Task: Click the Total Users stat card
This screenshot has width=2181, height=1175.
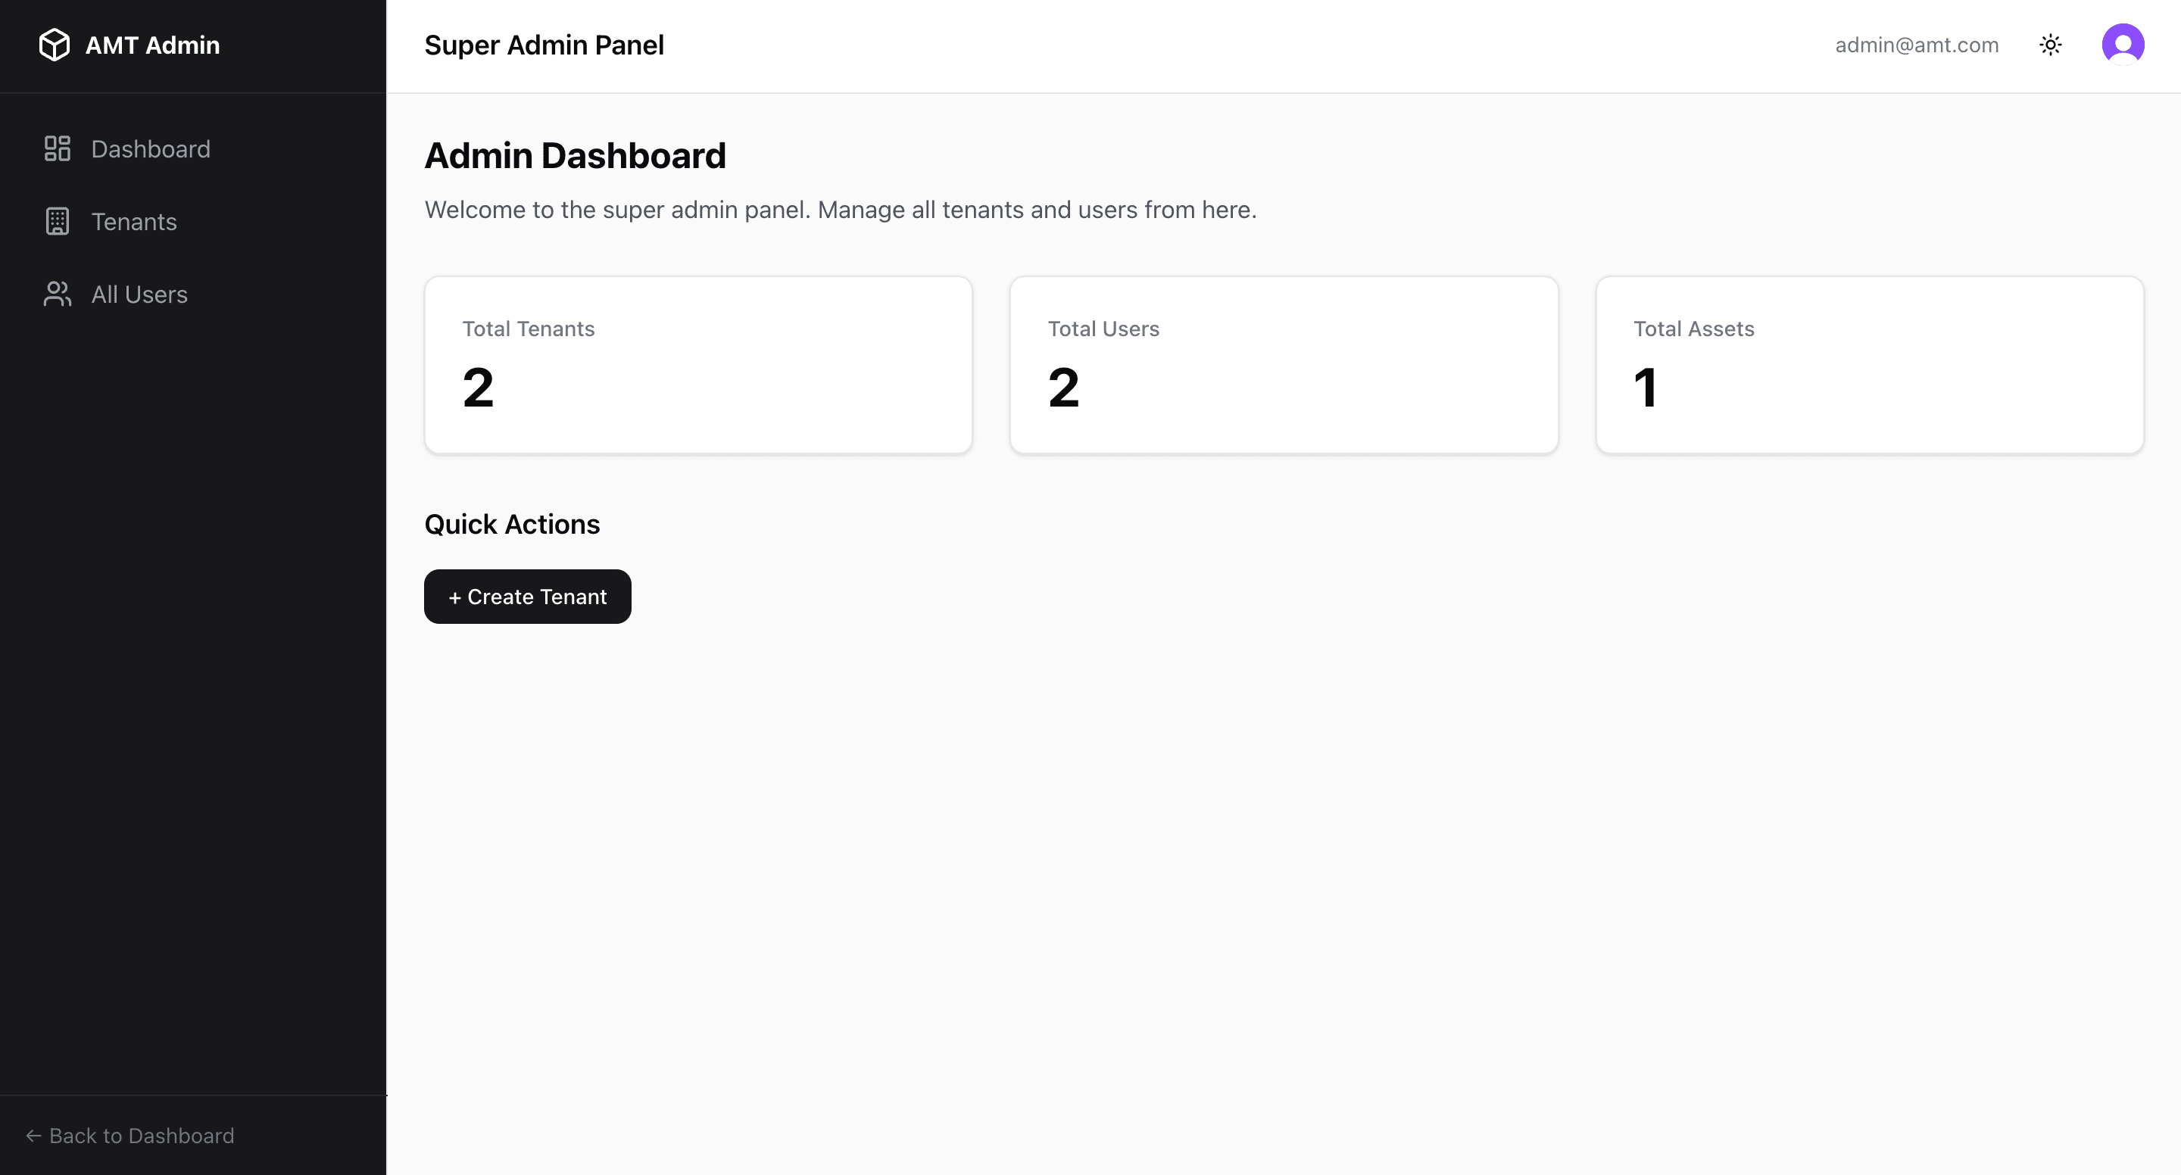Action: pyautogui.click(x=1283, y=364)
